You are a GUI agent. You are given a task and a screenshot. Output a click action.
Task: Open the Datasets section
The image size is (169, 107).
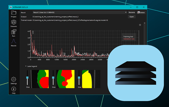tap(14, 23)
